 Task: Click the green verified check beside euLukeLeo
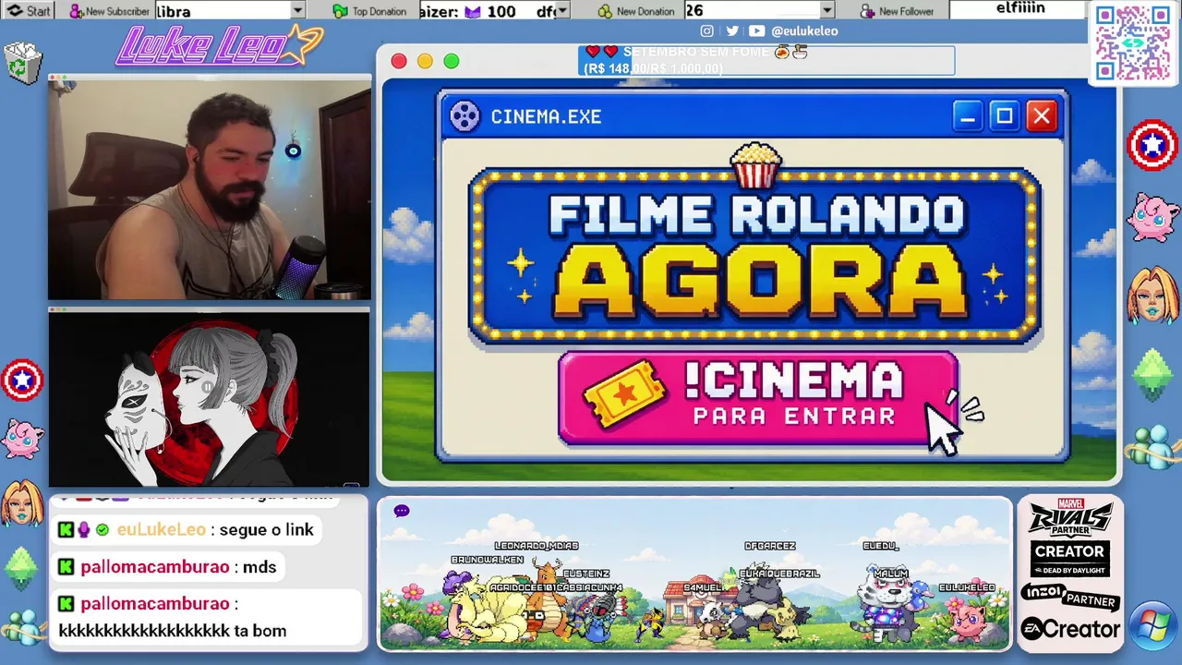[x=103, y=530]
